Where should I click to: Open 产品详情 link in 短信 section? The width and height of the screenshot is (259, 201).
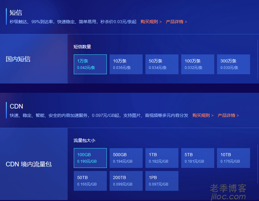coord(176,22)
